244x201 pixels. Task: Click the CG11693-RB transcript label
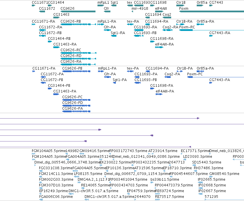tap(145, 33)
